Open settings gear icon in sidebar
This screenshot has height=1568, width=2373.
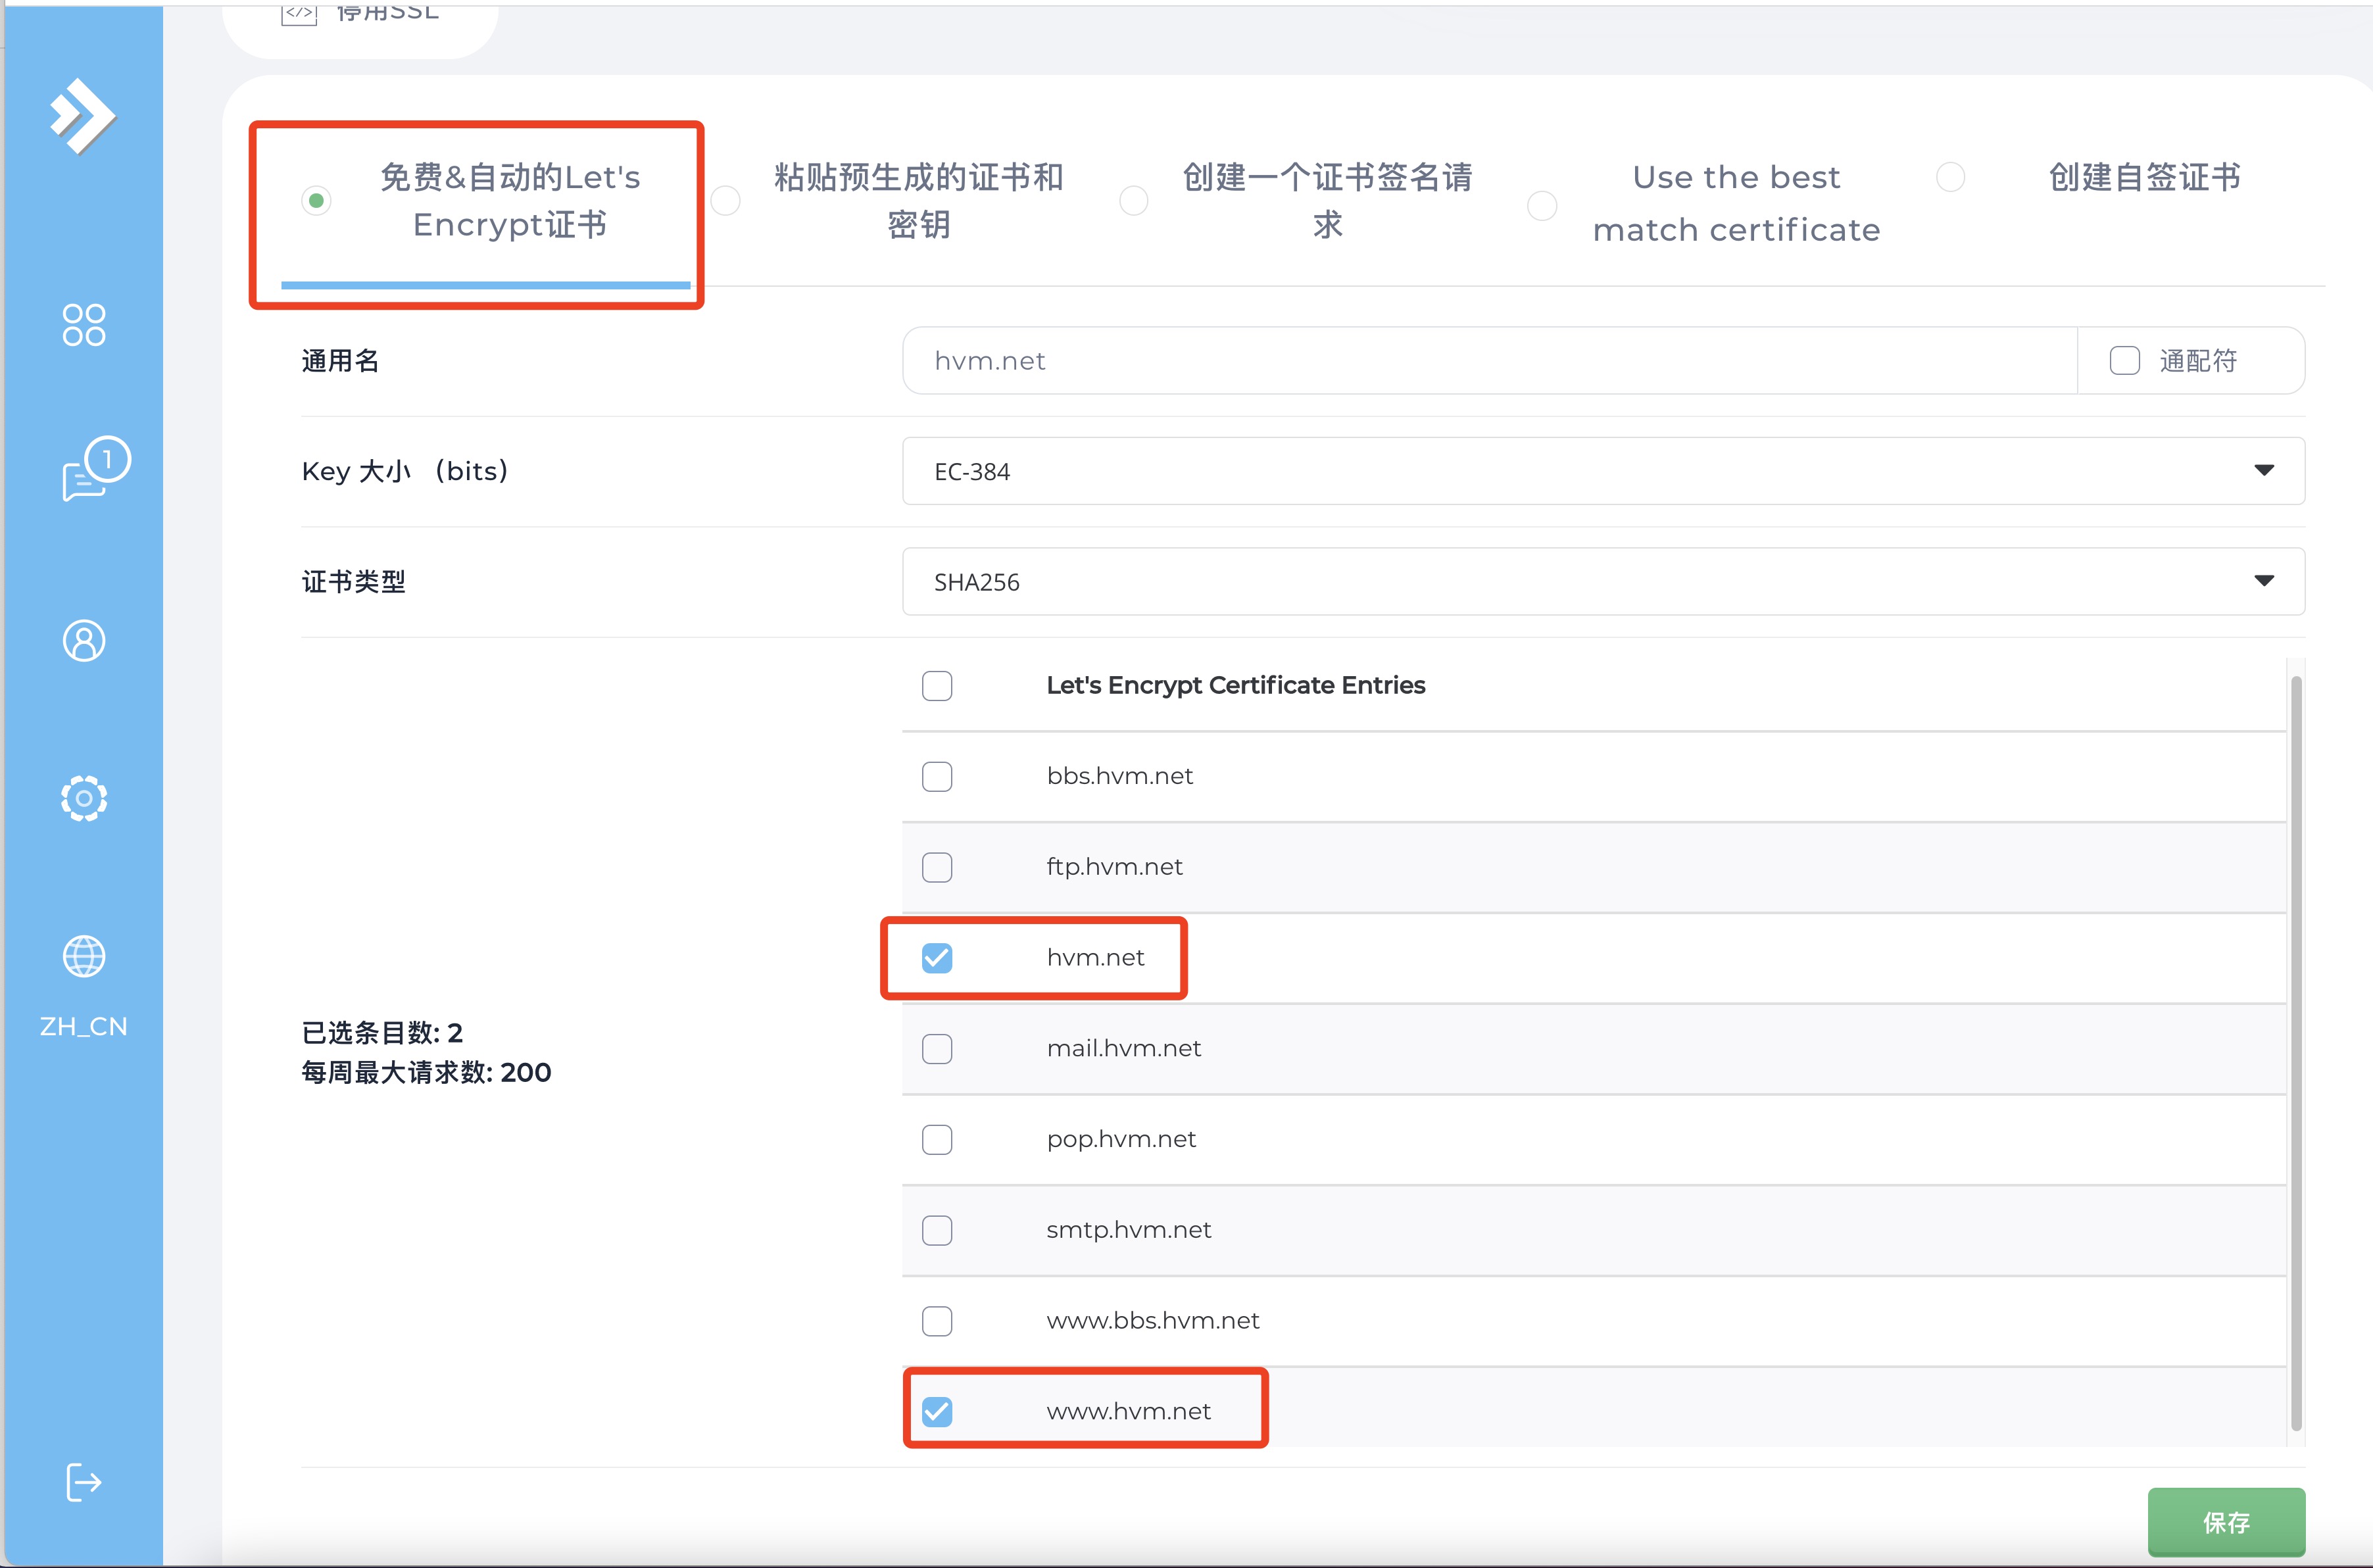point(83,798)
